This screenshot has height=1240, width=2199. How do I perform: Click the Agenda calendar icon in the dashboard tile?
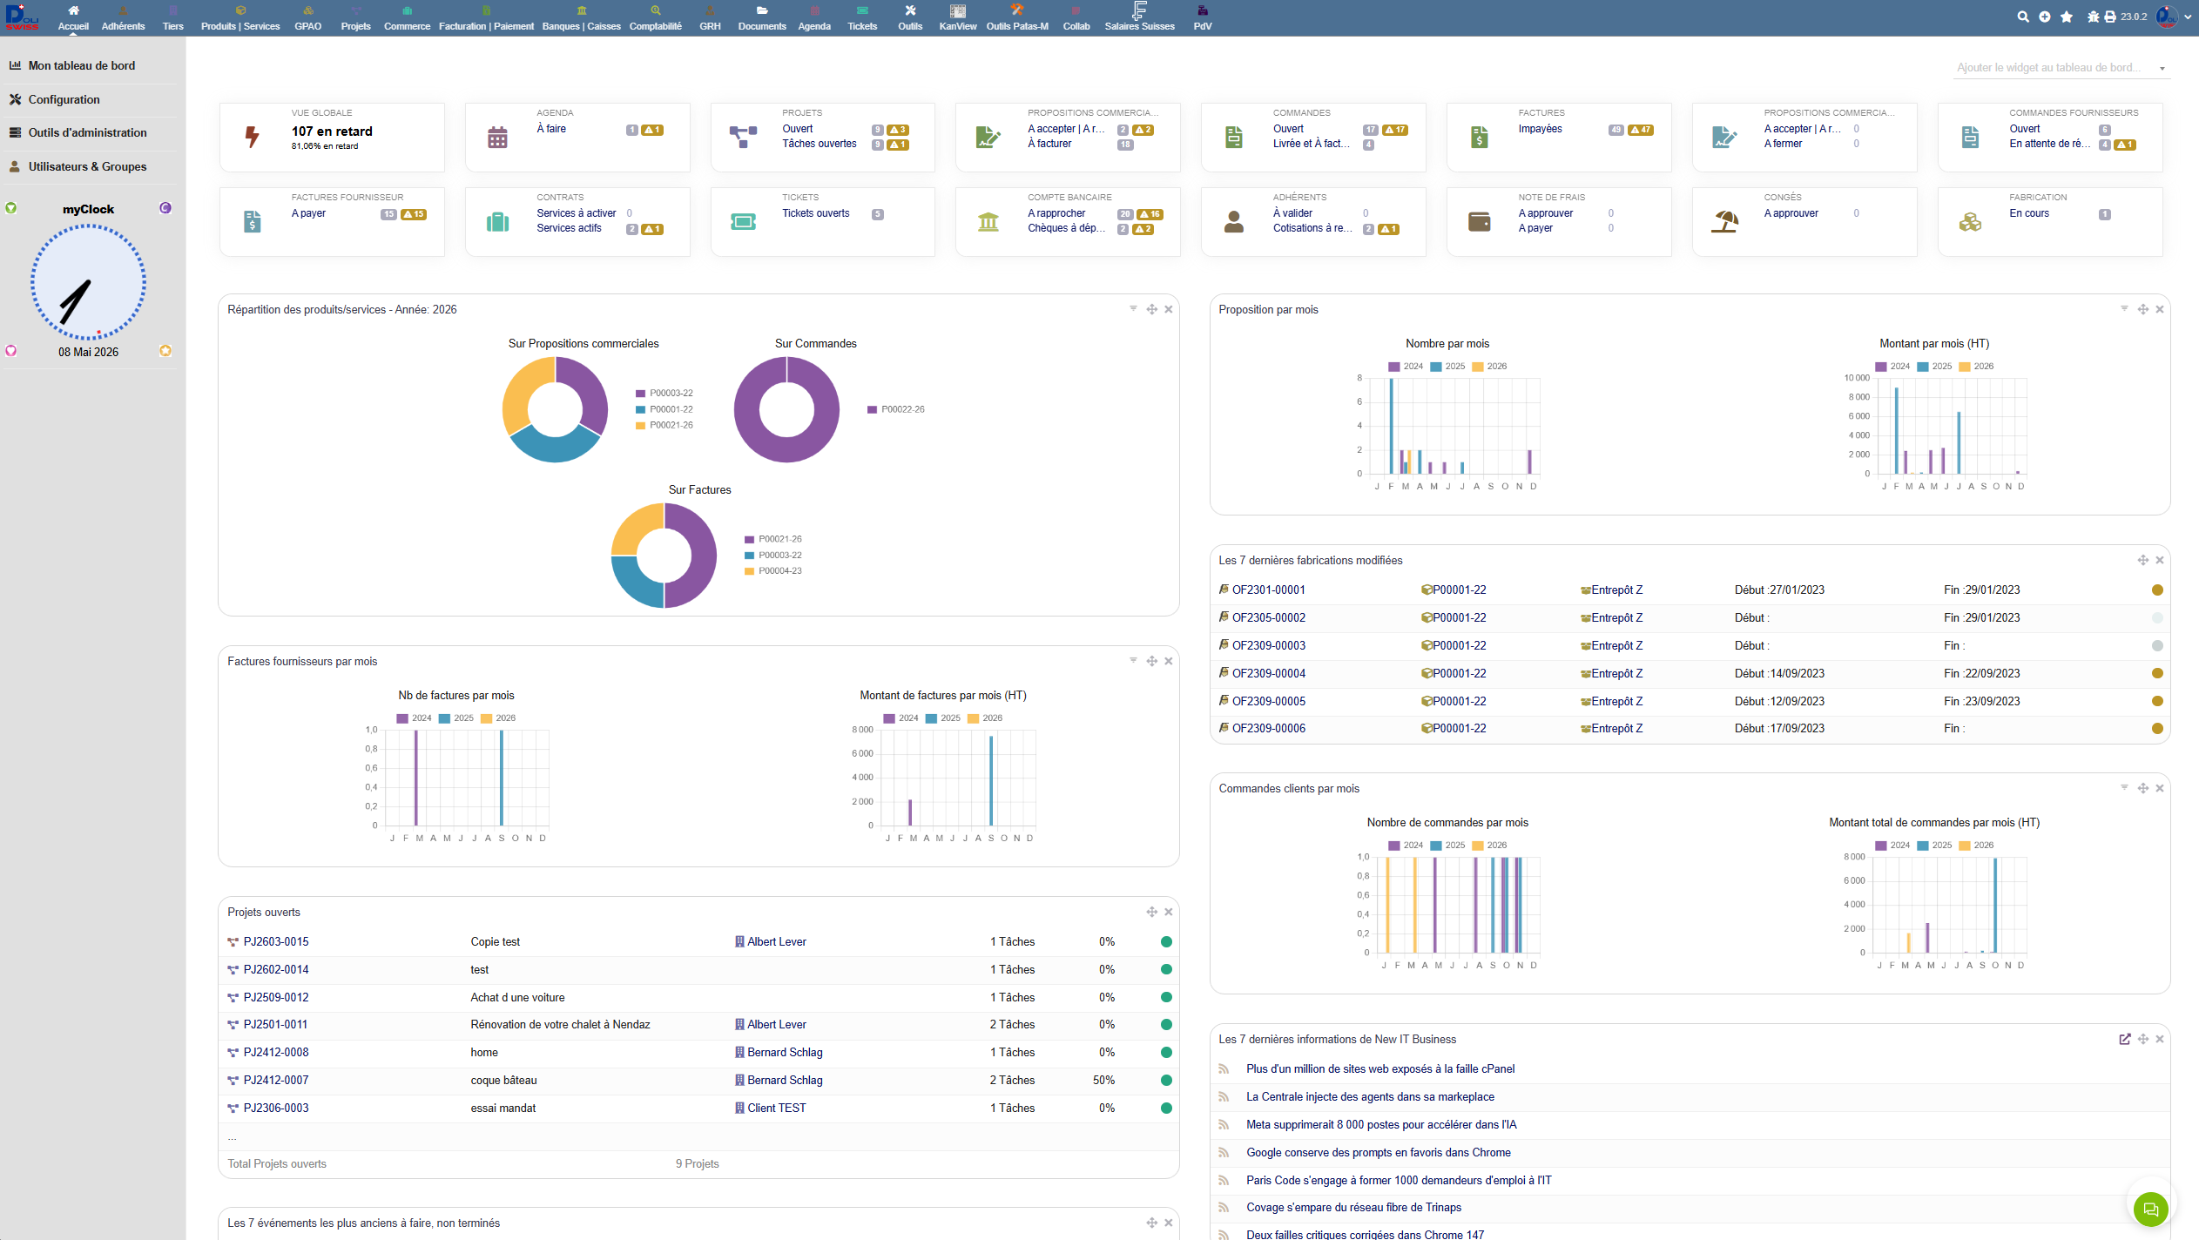pos(497,137)
